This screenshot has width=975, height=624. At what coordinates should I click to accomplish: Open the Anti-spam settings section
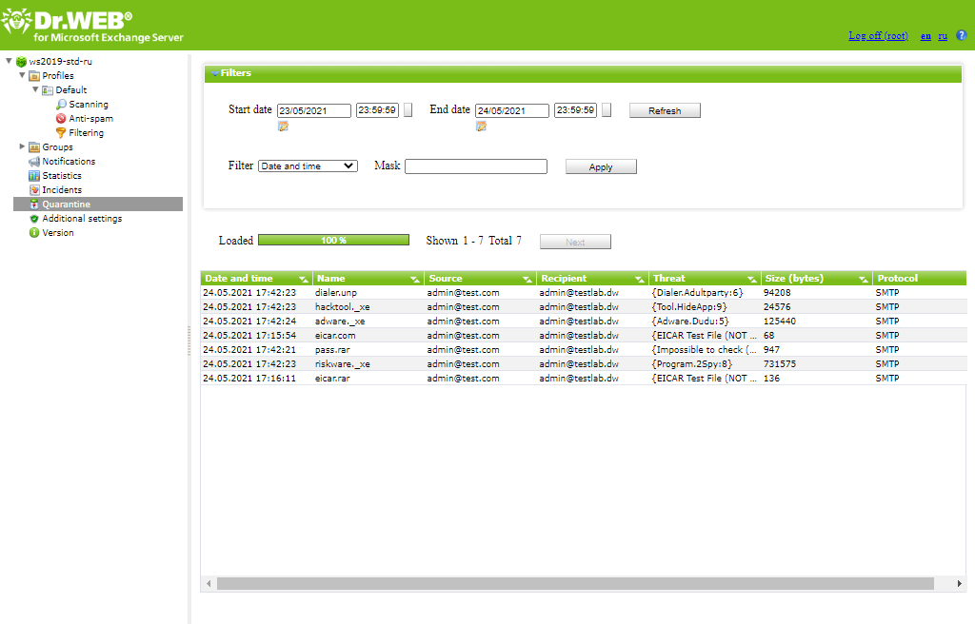point(90,119)
